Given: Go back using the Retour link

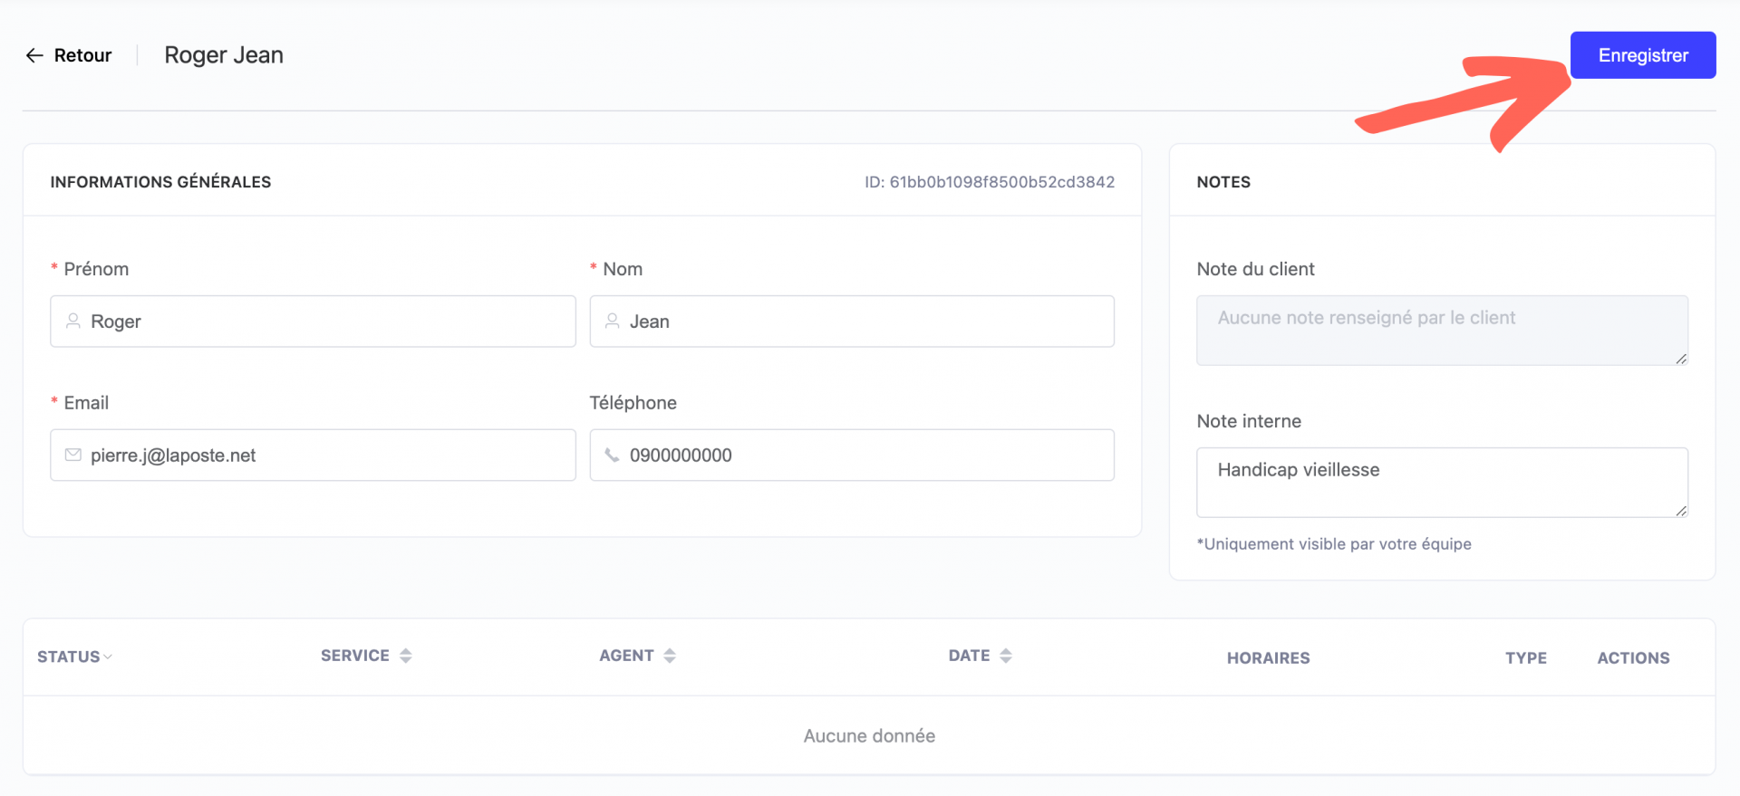Looking at the screenshot, I should (x=69, y=55).
